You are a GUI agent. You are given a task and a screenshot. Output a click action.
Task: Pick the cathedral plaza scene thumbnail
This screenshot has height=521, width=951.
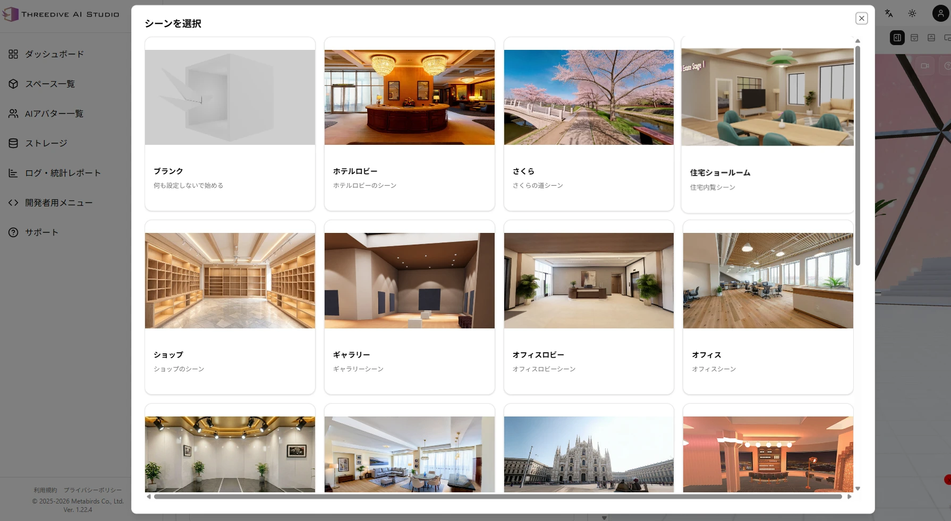pos(589,454)
